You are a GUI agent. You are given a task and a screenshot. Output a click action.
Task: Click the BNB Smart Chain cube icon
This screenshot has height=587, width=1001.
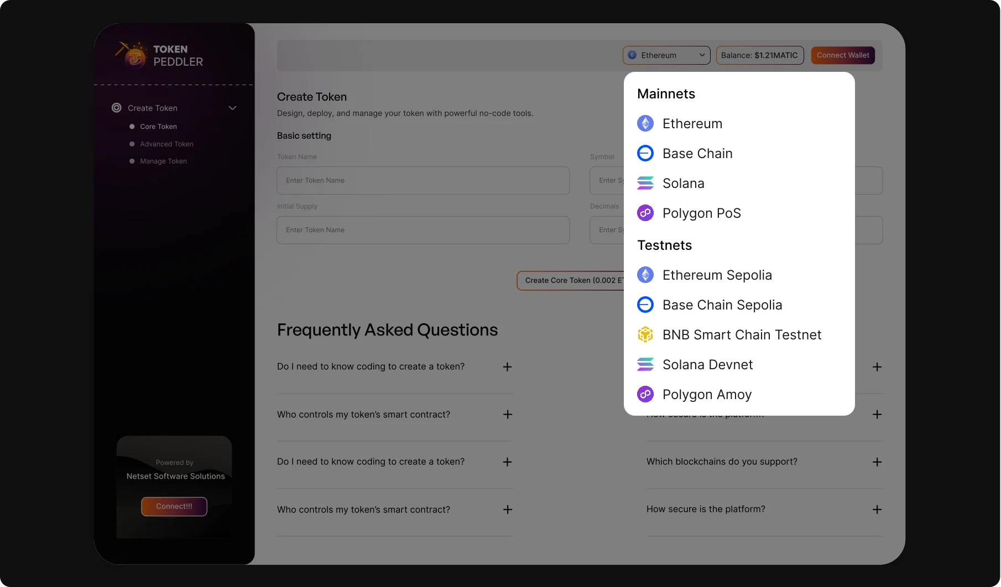click(x=645, y=334)
